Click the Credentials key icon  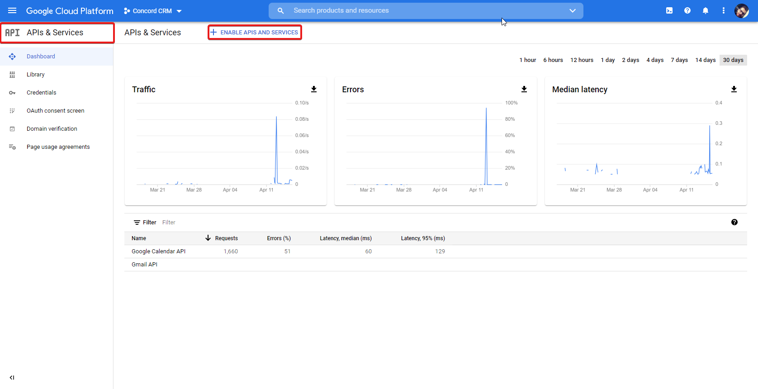coord(12,93)
